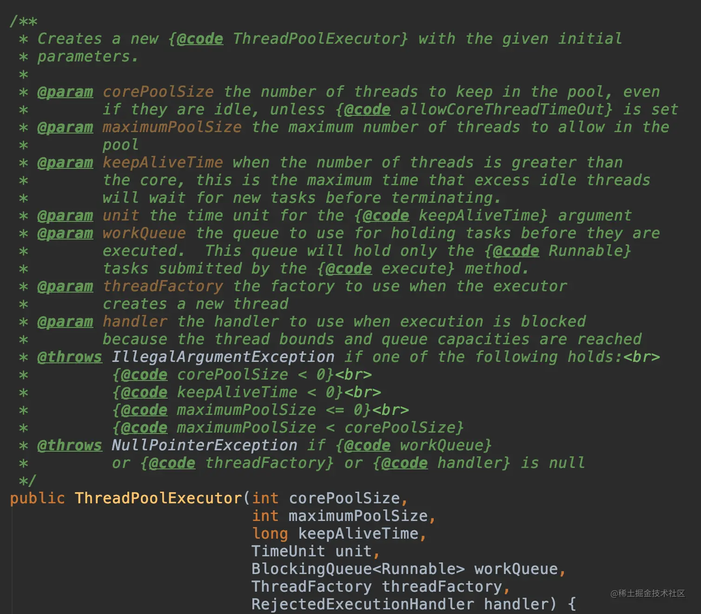The width and height of the screenshot is (701, 614).
Task: Click the BlockingQueue<Runnable> type
Action: coord(358,569)
